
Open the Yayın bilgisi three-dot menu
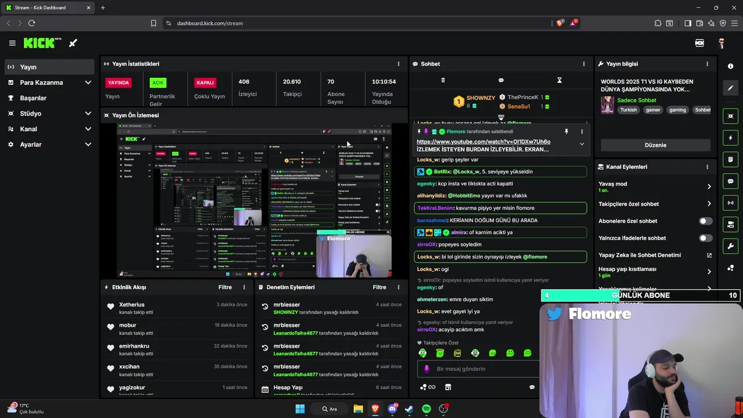[707, 64]
